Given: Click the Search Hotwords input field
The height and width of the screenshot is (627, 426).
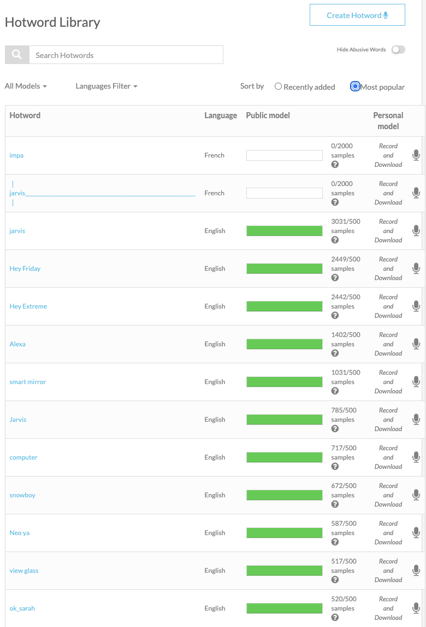Looking at the screenshot, I should [x=126, y=55].
